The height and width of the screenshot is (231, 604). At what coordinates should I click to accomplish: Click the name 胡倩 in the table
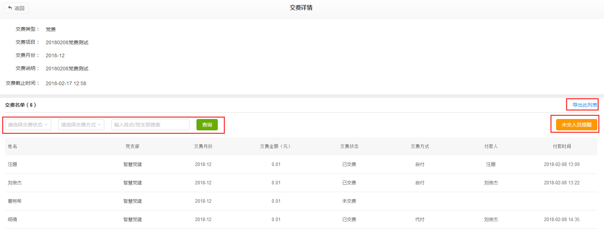click(12, 219)
